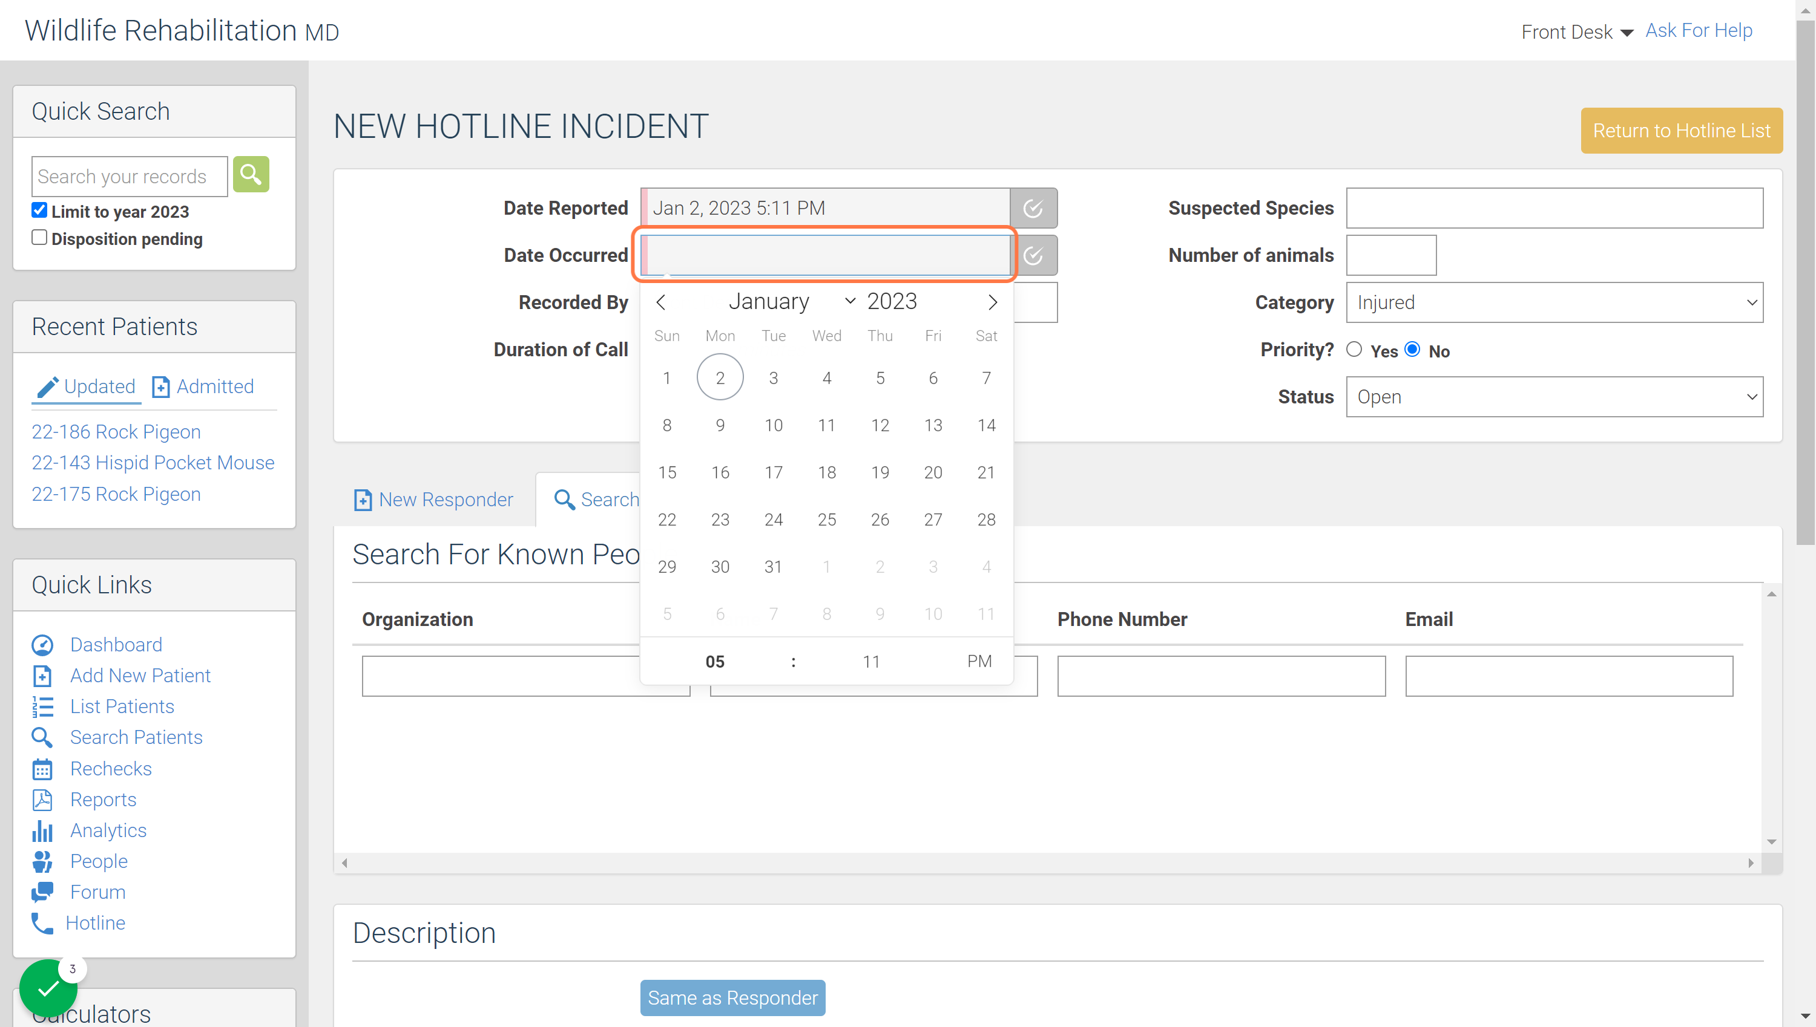This screenshot has height=1027, width=1816.
Task: Open the January month selector in calendar
Action: click(x=791, y=301)
